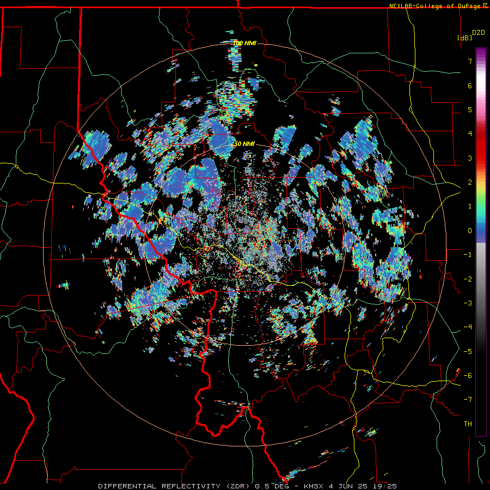Viewport: 490px width, 490px height.
Task: Click the -6 dB legend tick value
Action: (468, 376)
